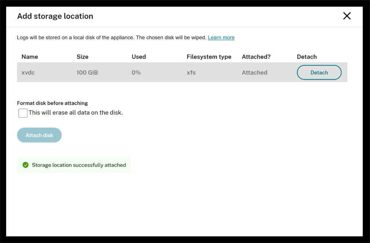Enable the format disk checkbox
Viewport: 370px width, 243px height.
tap(23, 113)
